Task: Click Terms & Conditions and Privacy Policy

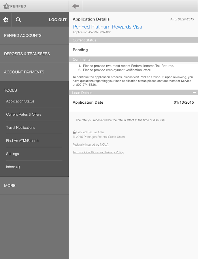Action: point(98,153)
